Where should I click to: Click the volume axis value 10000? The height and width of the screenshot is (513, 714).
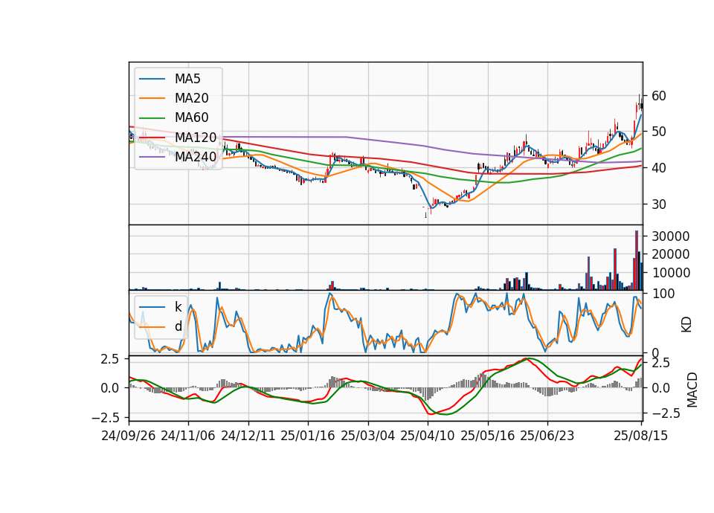671,273
